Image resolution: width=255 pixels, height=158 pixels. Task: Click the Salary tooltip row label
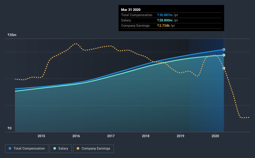point(126,20)
